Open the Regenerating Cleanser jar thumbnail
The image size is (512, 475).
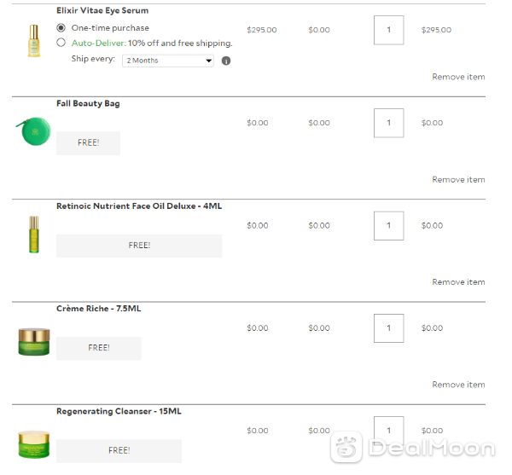(34, 444)
